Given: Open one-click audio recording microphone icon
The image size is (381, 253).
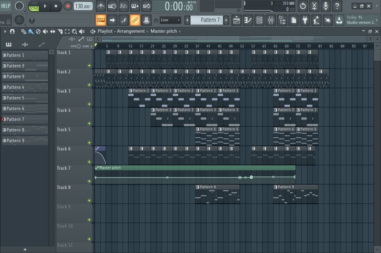Looking at the screenshot, I should pyautogui.click(x=326, y=6).
